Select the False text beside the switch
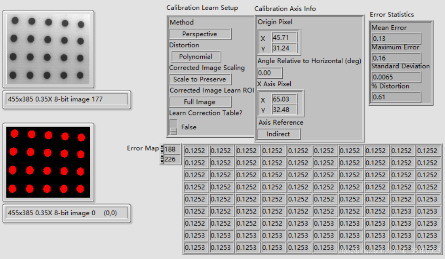Viewport: 445px width, 259px height. click(x=189, y=127)
